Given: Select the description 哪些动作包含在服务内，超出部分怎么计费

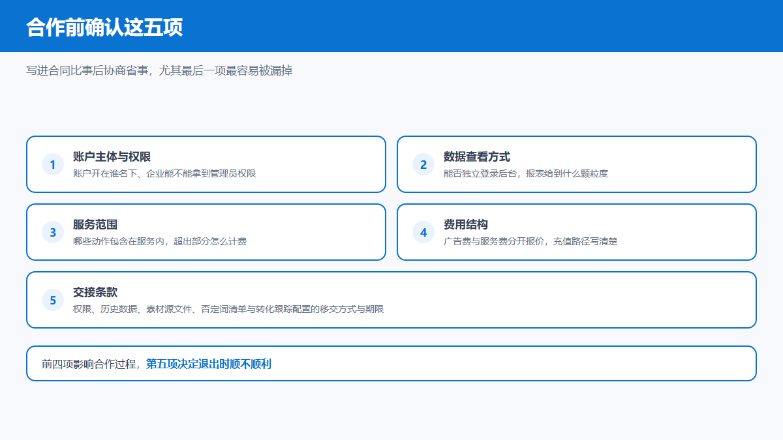Looking at the screenshot, I should pos(160,241).
